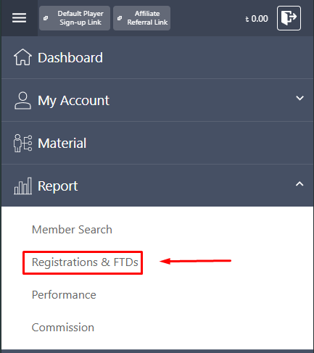The height and width of the screenshot is (353, 314).
Task: Expand the My Account chevron
Action: pyautogui.click(x=299, y=98)
